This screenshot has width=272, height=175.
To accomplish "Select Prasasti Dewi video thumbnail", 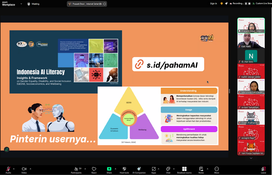I will (x=251, y=25).
